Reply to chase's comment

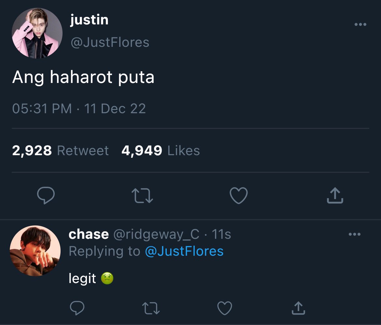click(x=77, y=308)
